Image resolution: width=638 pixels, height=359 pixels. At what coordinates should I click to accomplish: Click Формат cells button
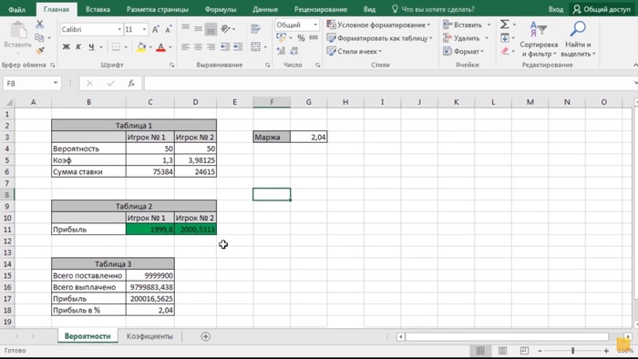click(x=464, y=51)
